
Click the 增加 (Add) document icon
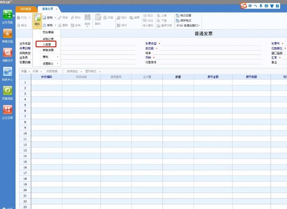point(37,18)
